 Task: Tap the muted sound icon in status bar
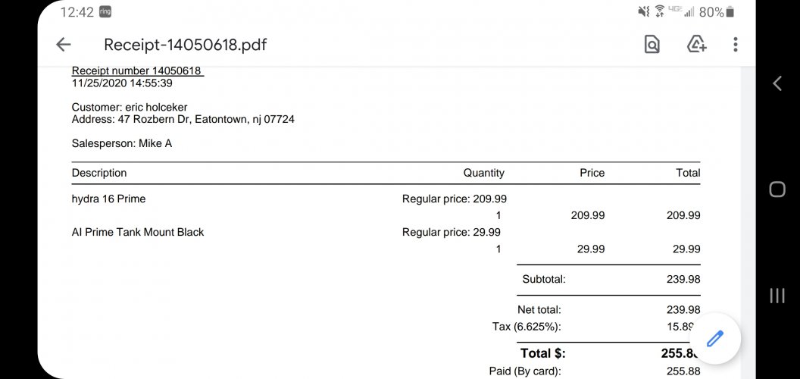click(x=643, y=11)
